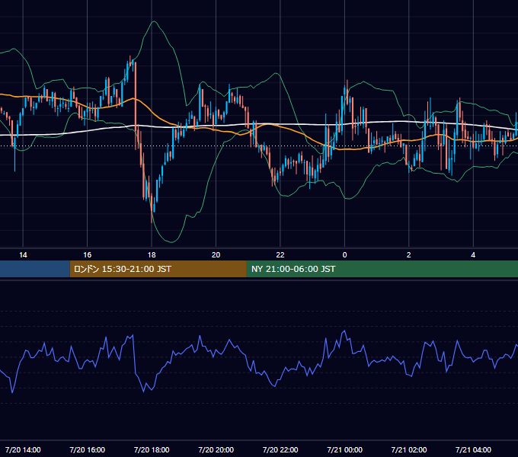Click the 22 hour label on price chart axis
The width and height of the screenshot is (518, 457).
point(280,255)
